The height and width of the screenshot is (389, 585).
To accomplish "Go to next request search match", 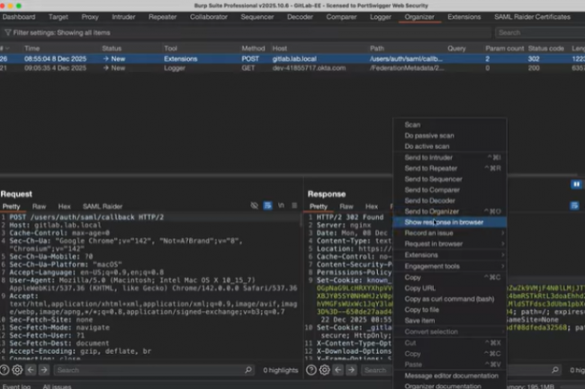I will pos(45,369).
